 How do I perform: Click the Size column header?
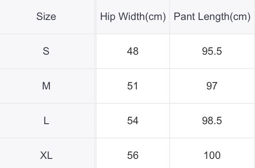pyautogui.click(x=46, y=16)
